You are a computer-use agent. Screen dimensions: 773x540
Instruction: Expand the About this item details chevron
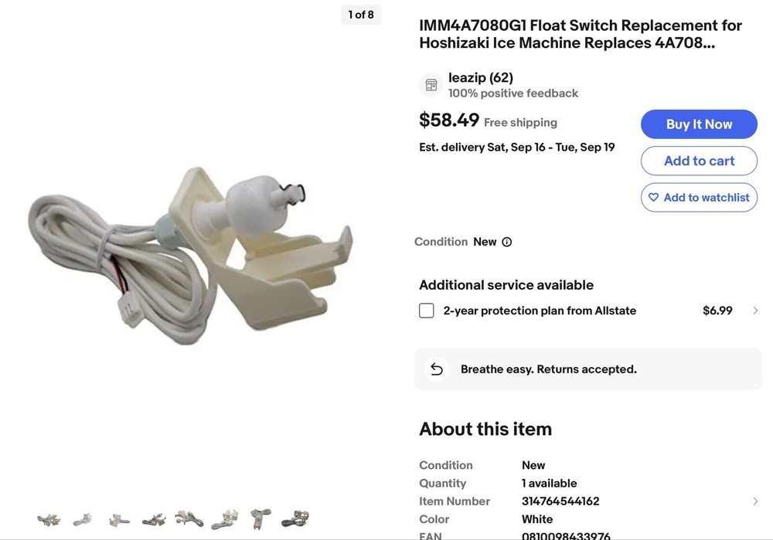(755, 501)
